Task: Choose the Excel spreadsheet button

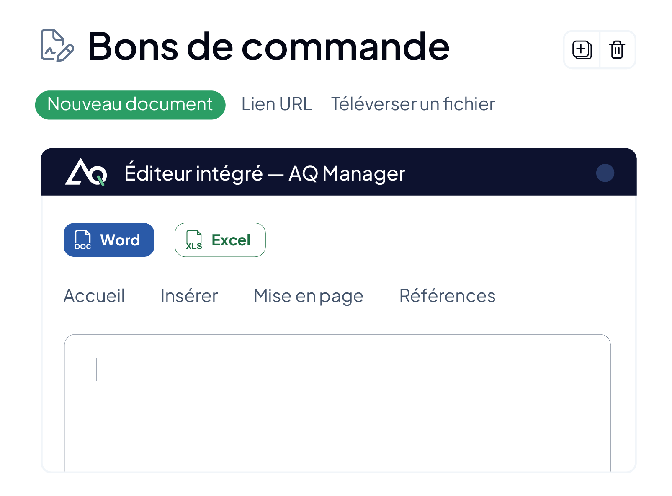Action: [x=220, y=240]
